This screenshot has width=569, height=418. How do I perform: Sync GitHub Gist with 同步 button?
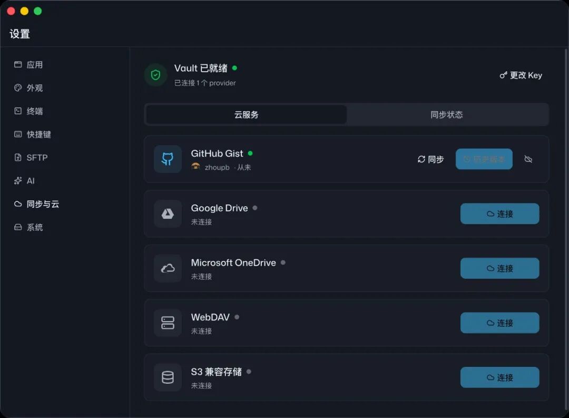pos(430,159)
